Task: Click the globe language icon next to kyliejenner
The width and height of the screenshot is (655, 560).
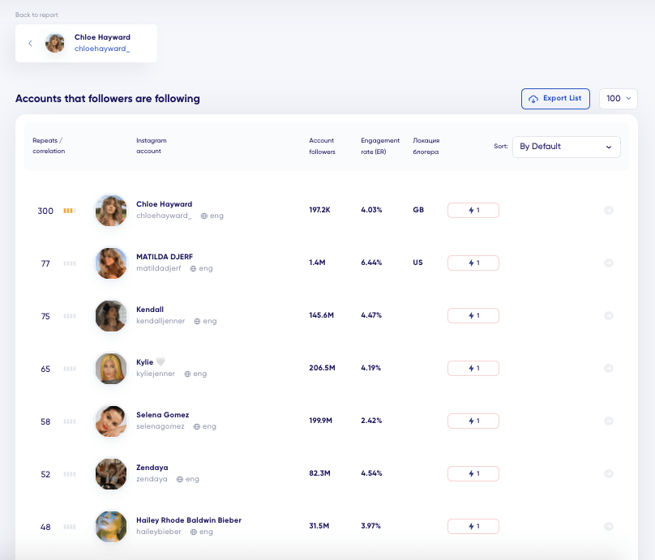Action: pyautogui.click(x=187, y=374)
